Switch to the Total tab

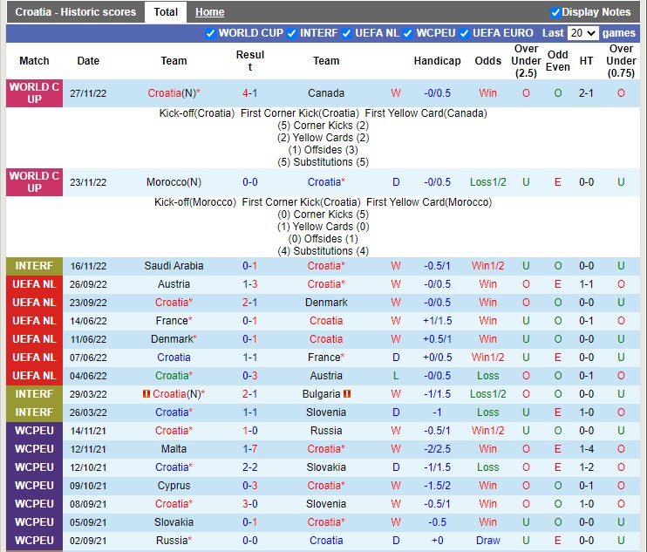(x=166, y=12)
